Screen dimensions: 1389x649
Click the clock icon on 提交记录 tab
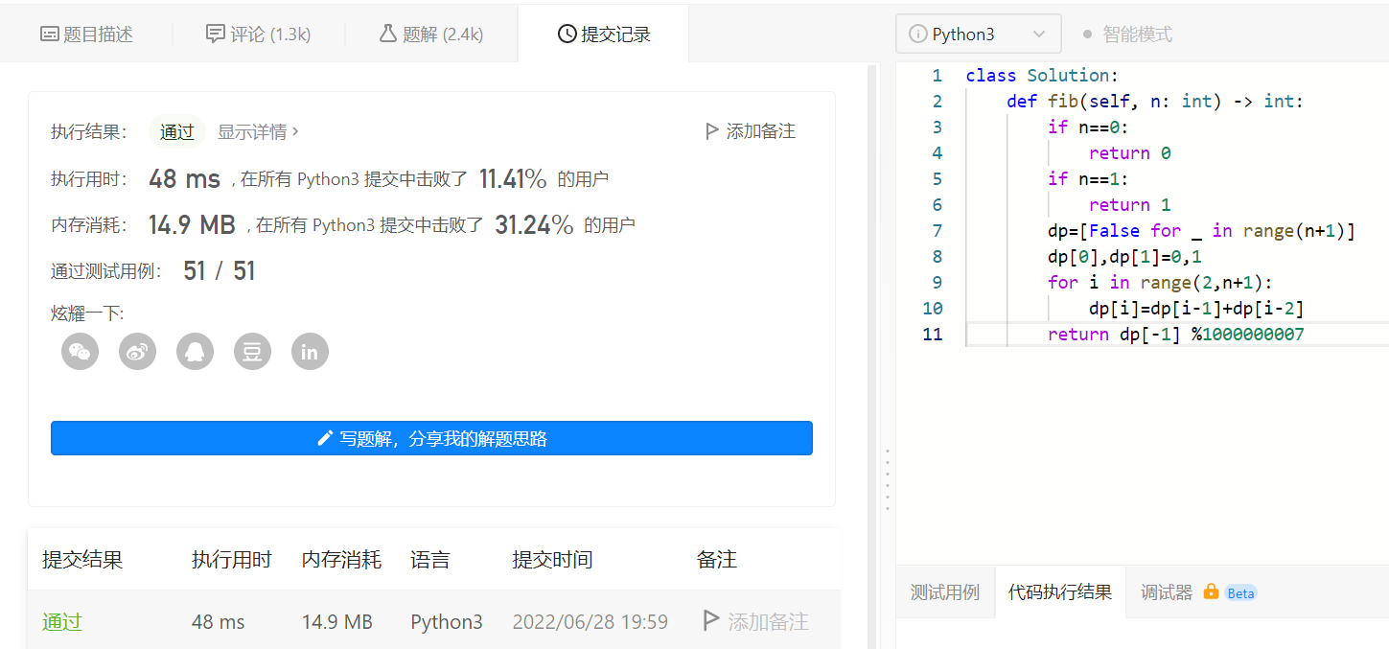567,35
